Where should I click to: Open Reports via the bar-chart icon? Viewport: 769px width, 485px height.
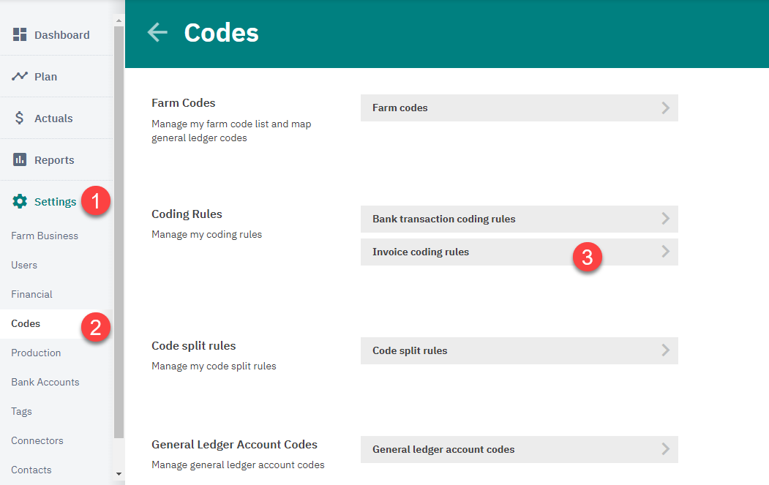[20, 159]
